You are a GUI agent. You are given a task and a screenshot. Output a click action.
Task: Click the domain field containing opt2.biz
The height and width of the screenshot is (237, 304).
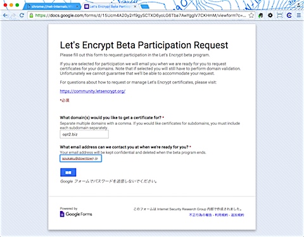[x=84, y=134]
